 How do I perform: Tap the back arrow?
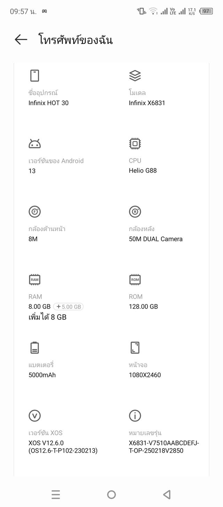click(x=21, y=40)
